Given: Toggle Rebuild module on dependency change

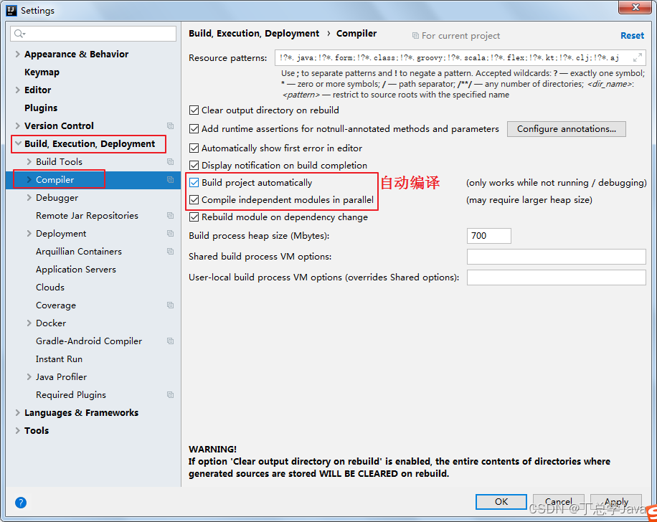Looking at the screenshot, I should [194, 217].
